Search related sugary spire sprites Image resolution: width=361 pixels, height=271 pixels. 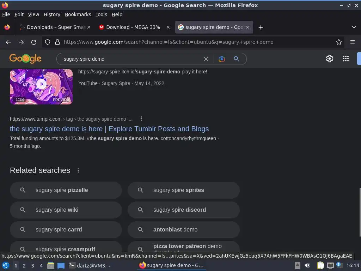(183, 190)
